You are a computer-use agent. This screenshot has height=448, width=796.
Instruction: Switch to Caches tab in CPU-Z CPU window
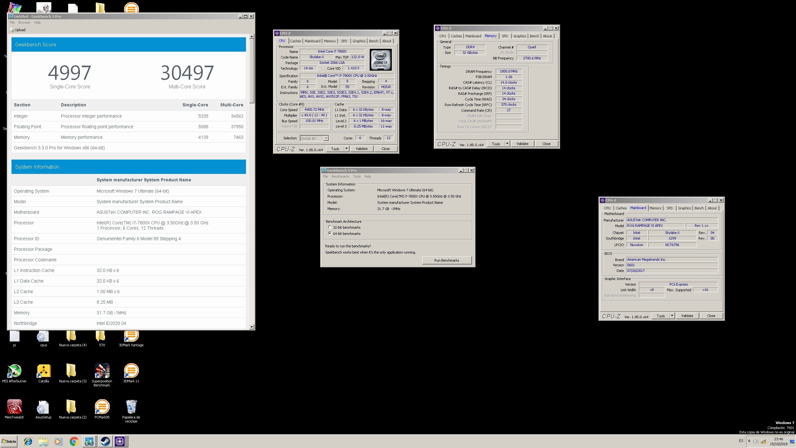point(295,41)
